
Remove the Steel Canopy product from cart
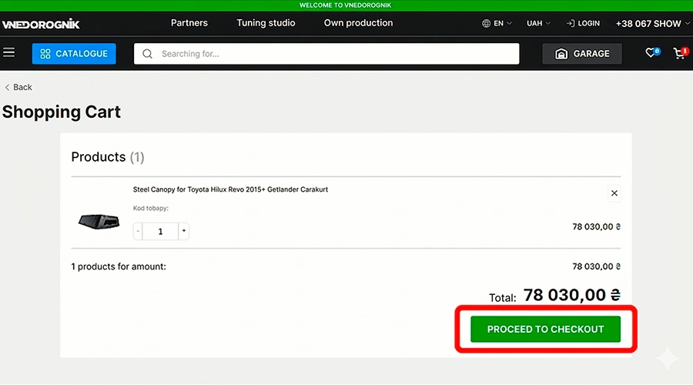[614, 193]
